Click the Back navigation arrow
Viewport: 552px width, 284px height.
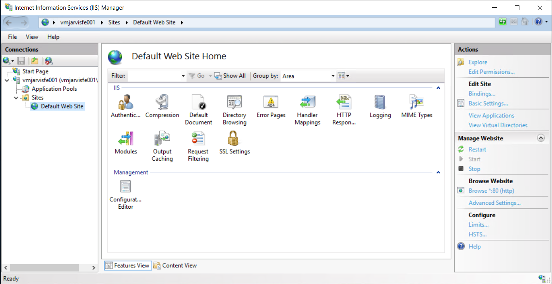[9, 23]
